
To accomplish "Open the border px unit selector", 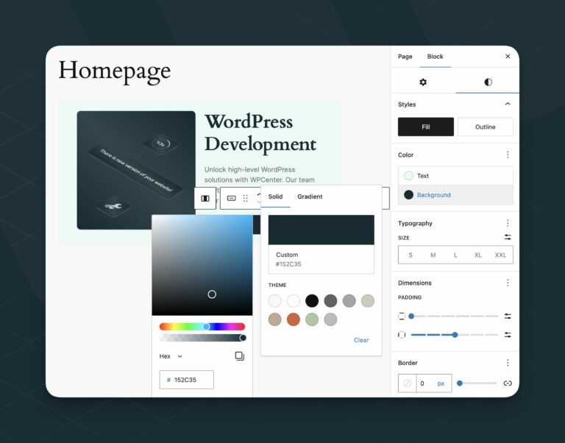I will tap(441, 383).
